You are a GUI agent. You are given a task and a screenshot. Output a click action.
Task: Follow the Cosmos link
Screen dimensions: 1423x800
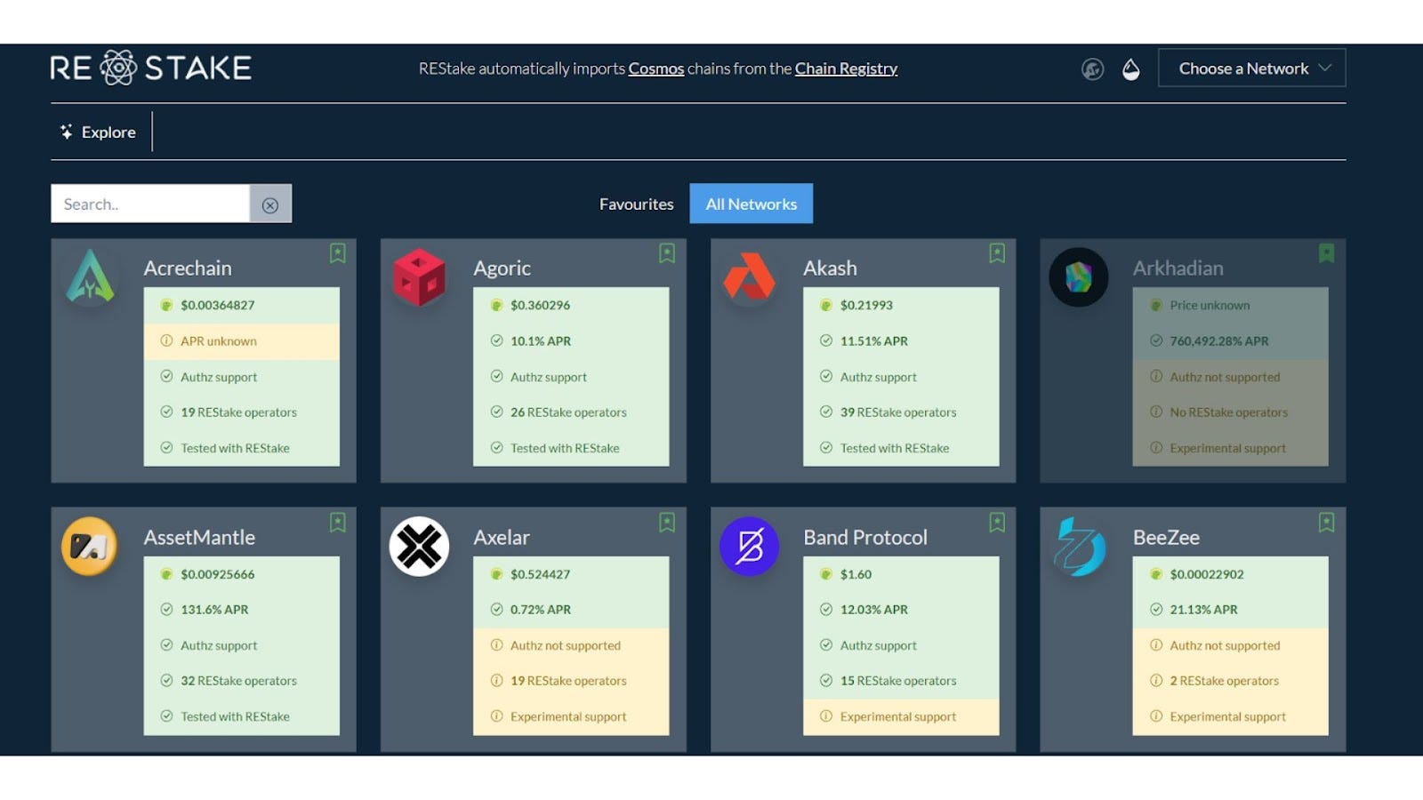656,68
